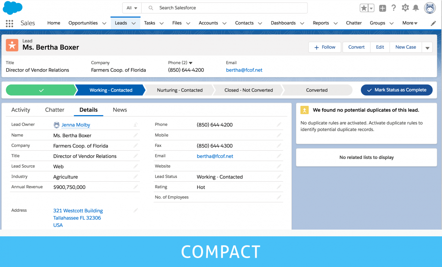Open Salesforce Help question mark
The image size is (442, 267).
(394, 7)
